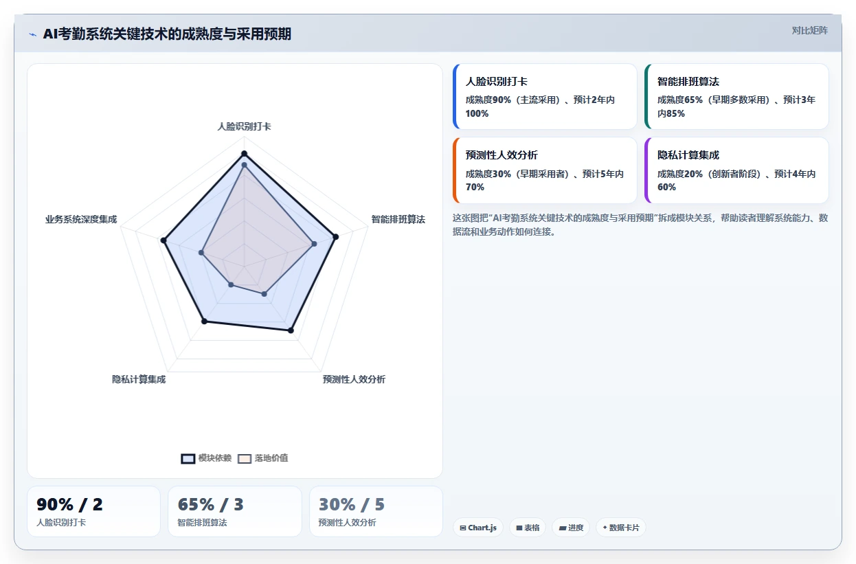Click the outer data point on 智能排班算法 axis
The width and height of the screenshot is (856, 564).
(x=335, y=237)
